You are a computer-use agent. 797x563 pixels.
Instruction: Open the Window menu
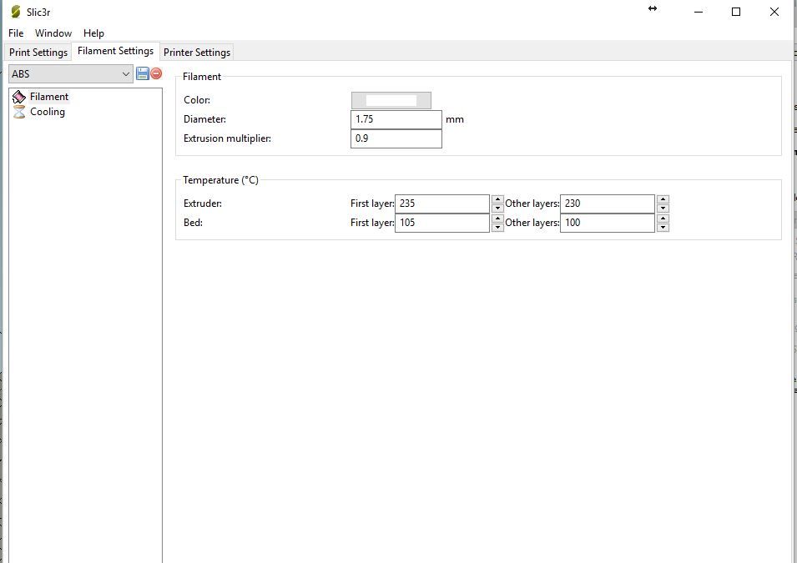[x=53, y=33]
